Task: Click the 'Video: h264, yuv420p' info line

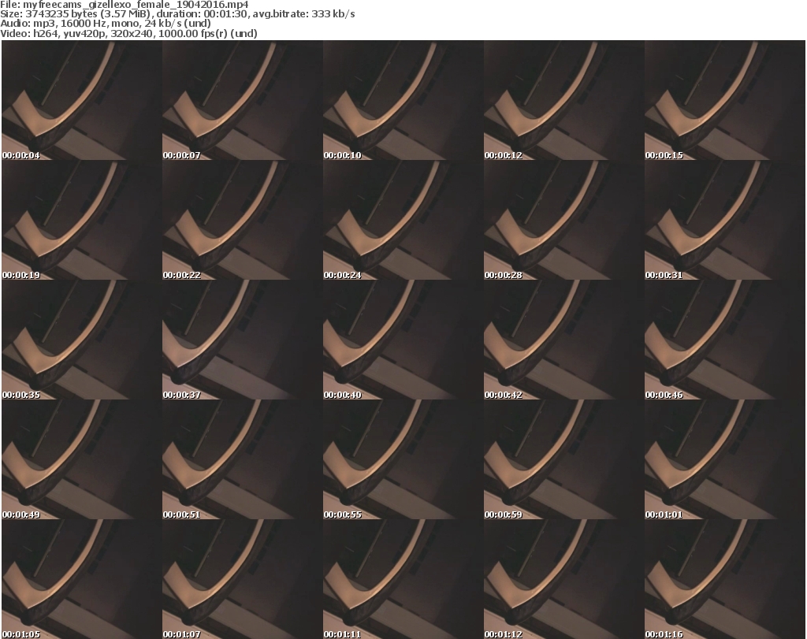Action: (128, 33)
